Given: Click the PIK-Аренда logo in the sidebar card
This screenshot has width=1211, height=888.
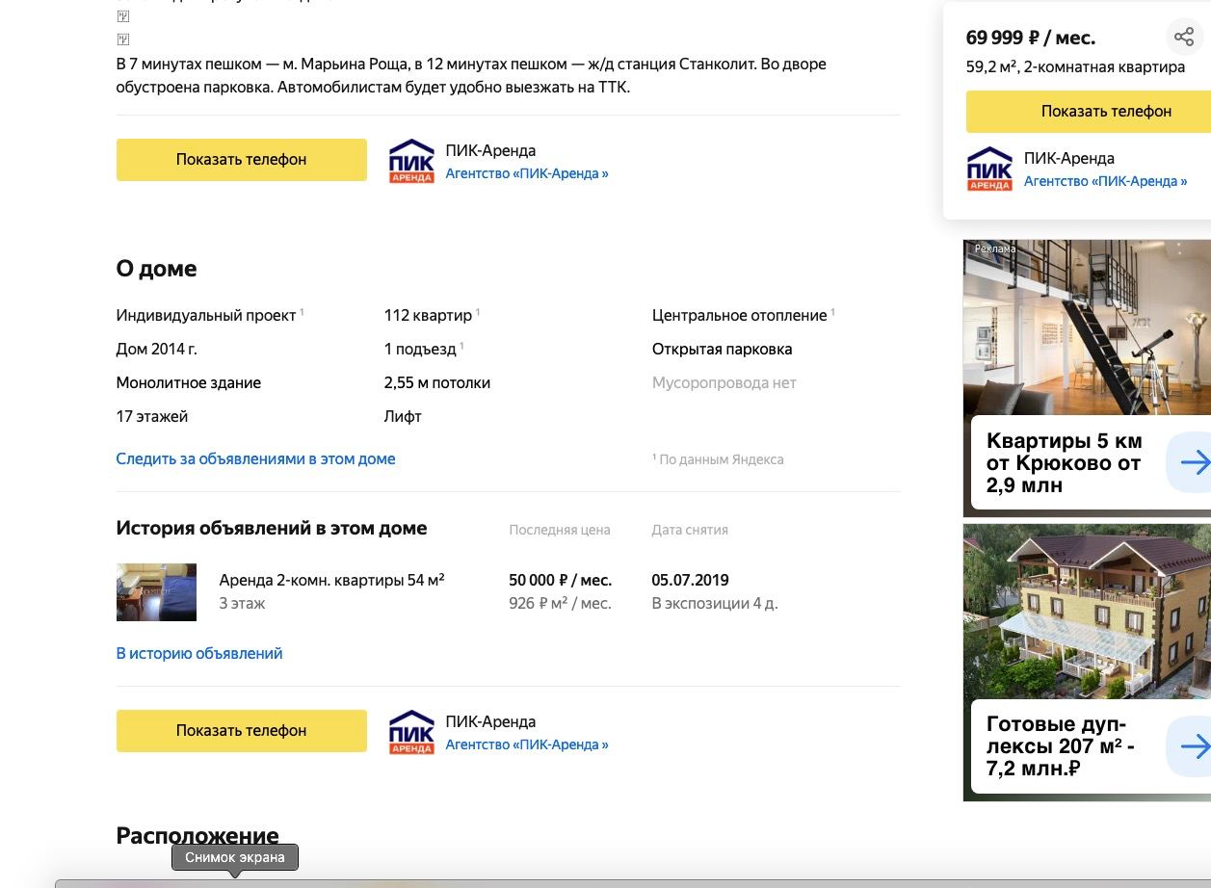Looking at the screenshot, I should point(989,170).
